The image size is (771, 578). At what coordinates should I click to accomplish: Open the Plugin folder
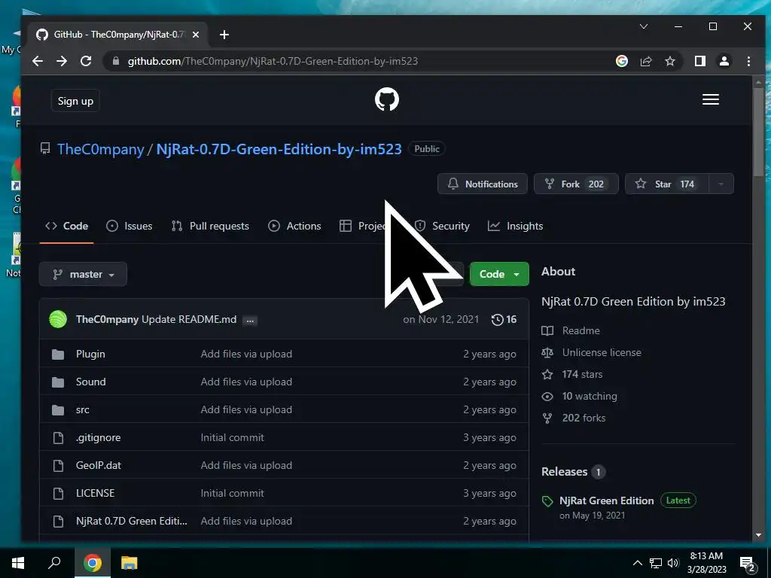(x=90, y=354)
